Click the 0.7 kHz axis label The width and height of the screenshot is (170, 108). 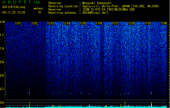click(2, 89)
